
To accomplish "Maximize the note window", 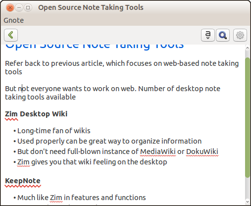I will (x=28, y=7).
